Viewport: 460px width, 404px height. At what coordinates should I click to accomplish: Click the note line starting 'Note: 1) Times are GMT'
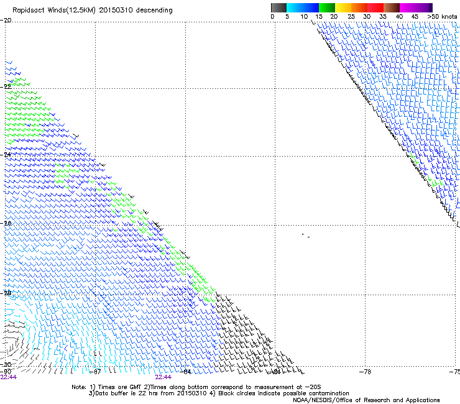pos(196,387)
